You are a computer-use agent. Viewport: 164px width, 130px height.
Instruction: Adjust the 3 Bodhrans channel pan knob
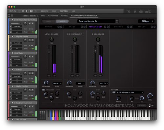pyautogui.click(x=98, y=39)
